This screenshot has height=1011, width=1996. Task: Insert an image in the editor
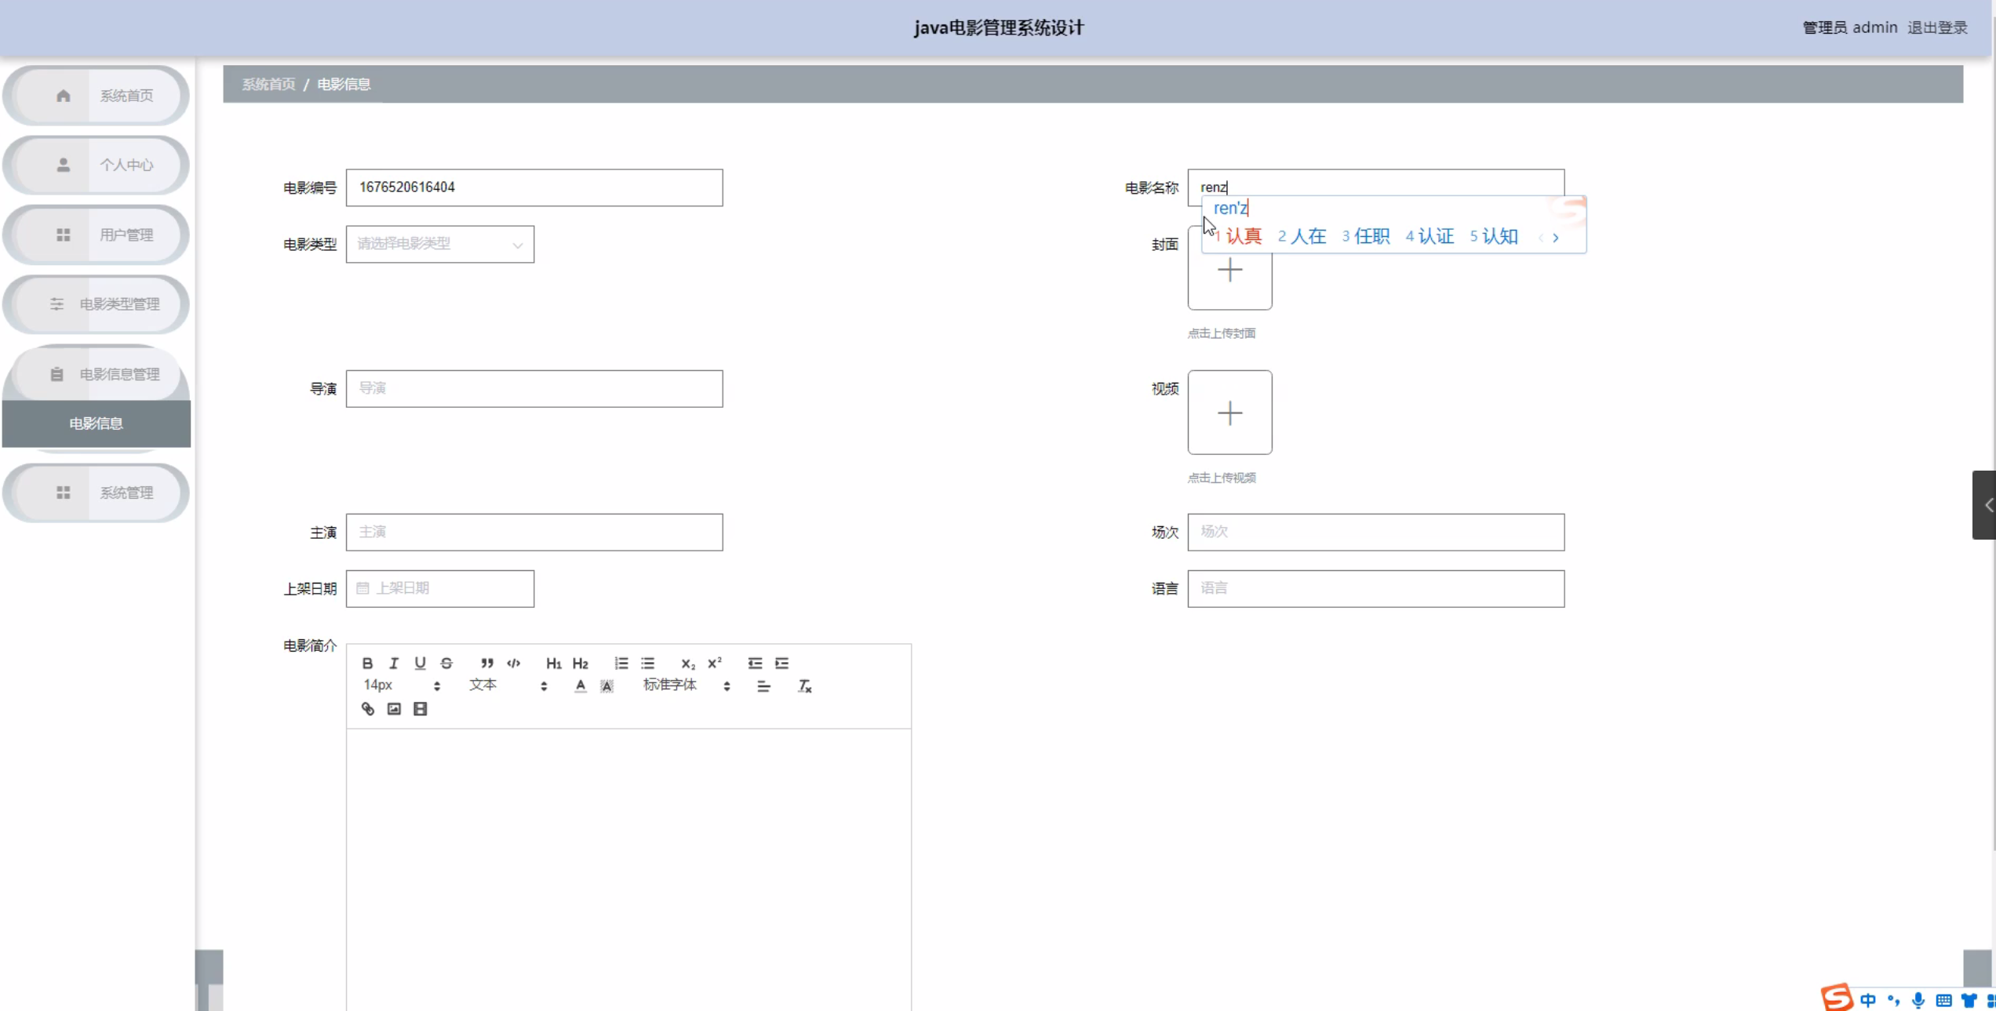point(394,709)
